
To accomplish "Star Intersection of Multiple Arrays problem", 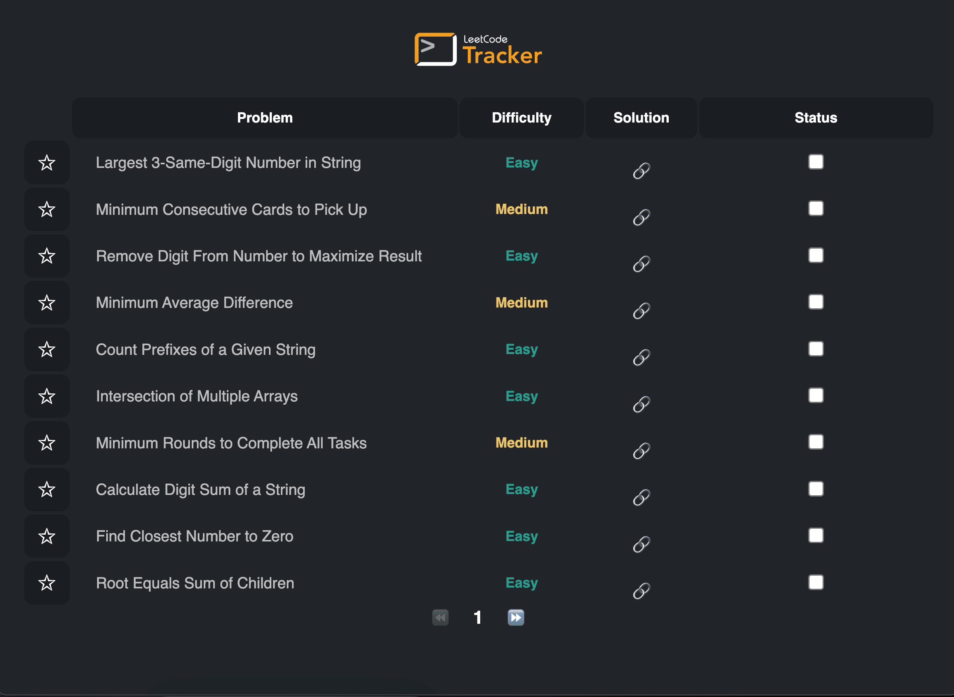I will click(x=47, y=396).
